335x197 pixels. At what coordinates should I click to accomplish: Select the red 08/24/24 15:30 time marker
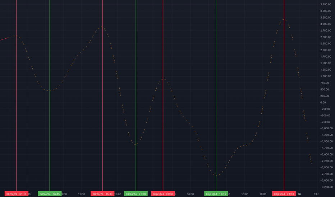[102, 194]
